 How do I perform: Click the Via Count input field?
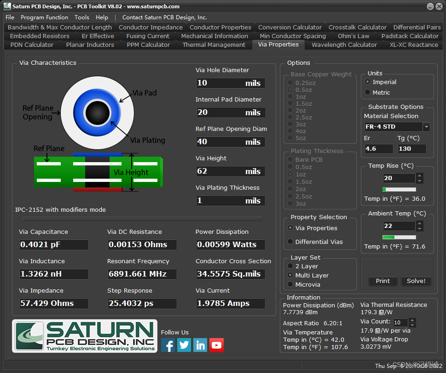[x=401, y=322]
